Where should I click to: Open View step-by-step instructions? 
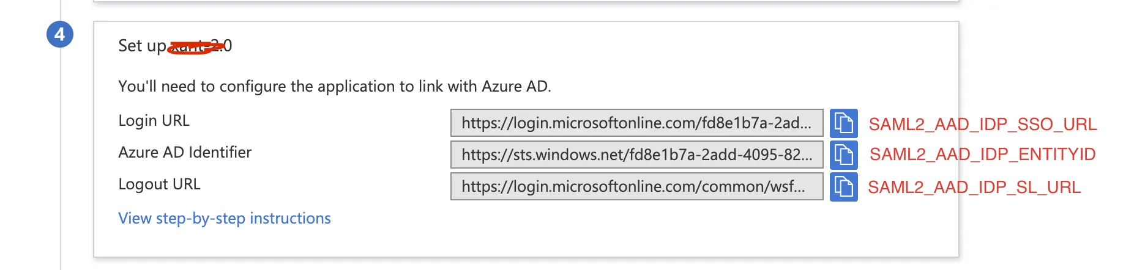224,219
